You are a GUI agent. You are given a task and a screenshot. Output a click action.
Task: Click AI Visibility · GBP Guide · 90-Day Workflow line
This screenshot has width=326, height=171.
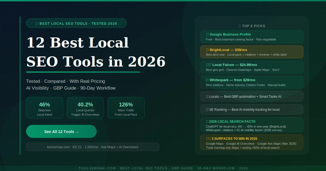[x=71, y=88]
